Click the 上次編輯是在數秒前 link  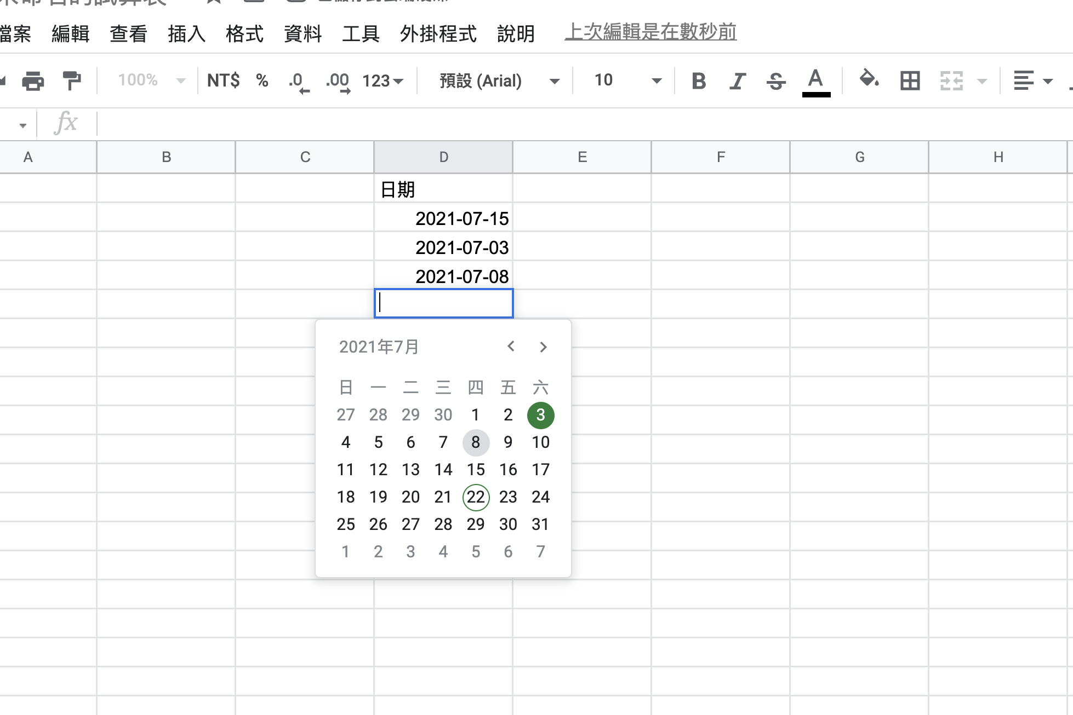click(x=651, y=33)
